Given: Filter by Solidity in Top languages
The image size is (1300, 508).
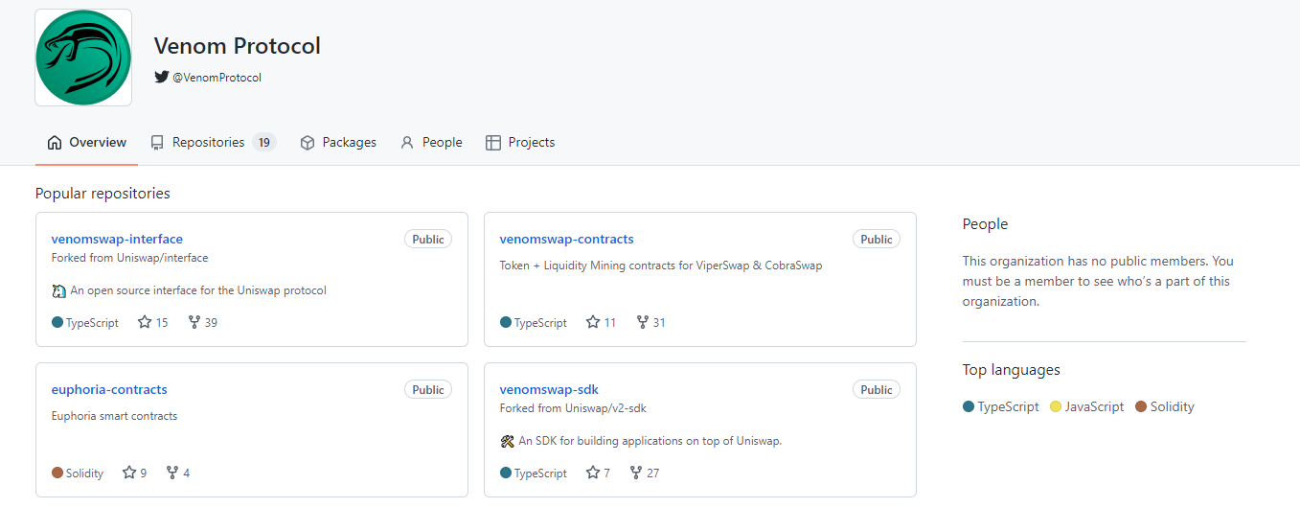Looking at the screenshot, I should point(1165,406).
